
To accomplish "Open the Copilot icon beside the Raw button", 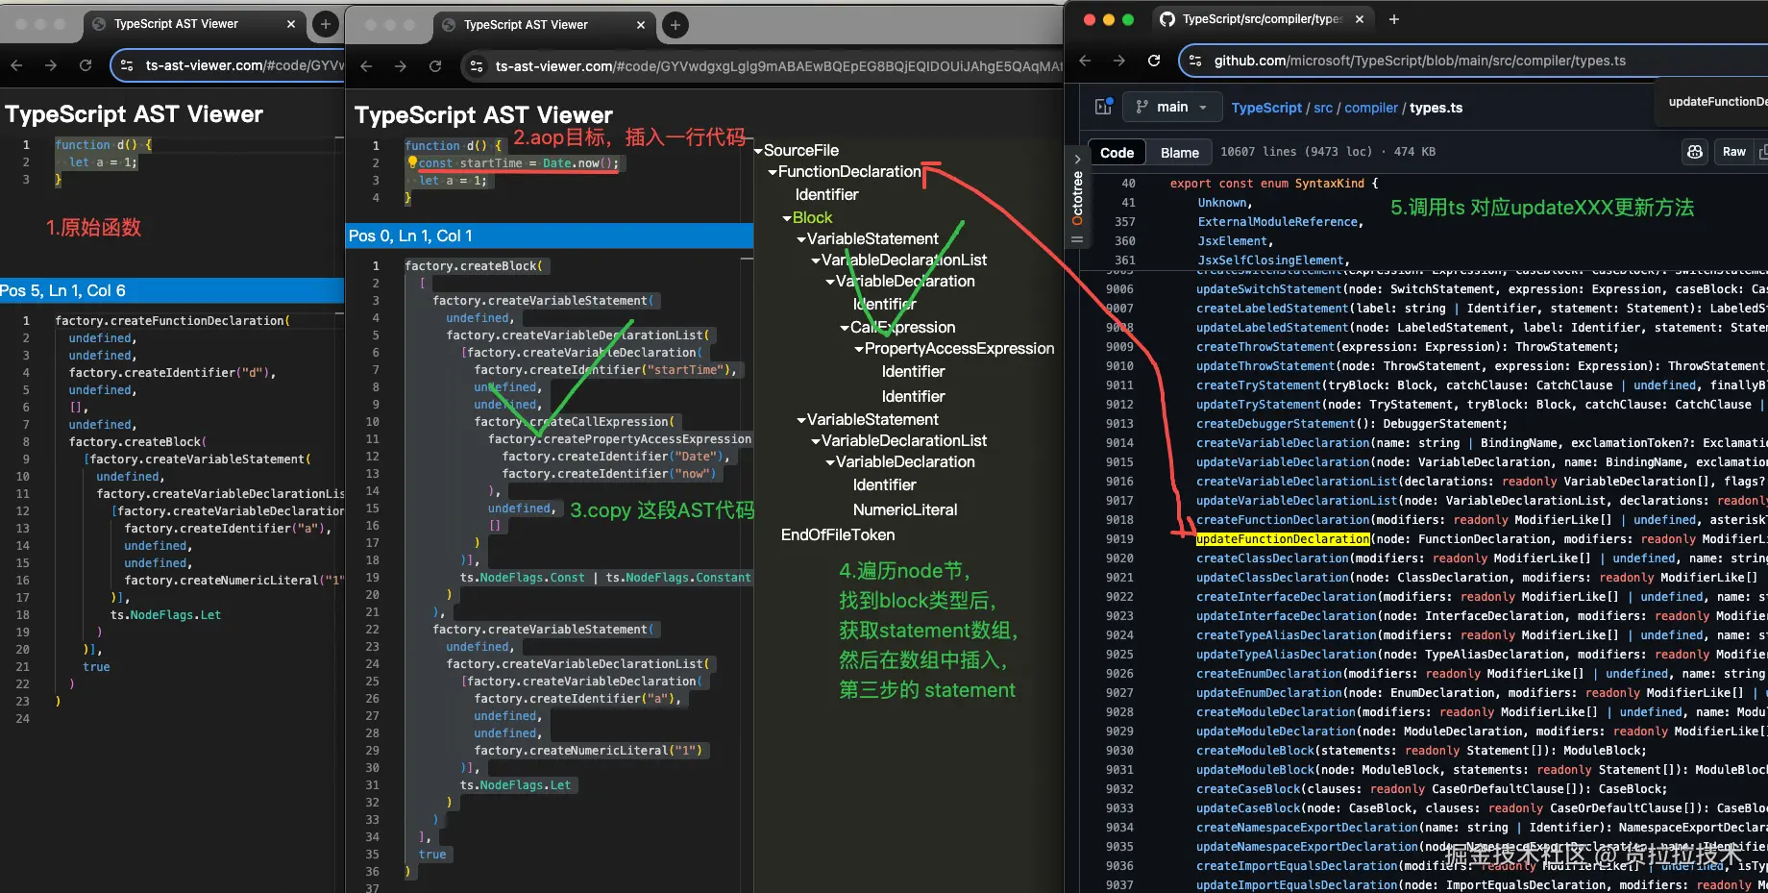I will 1695,152.
